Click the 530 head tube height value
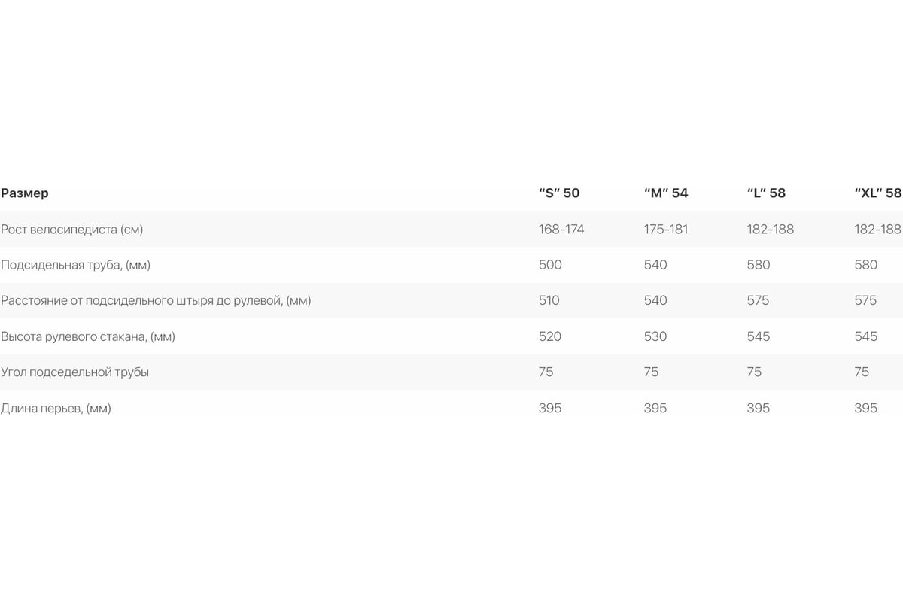 pyautogui.click(x=655, y=336)
